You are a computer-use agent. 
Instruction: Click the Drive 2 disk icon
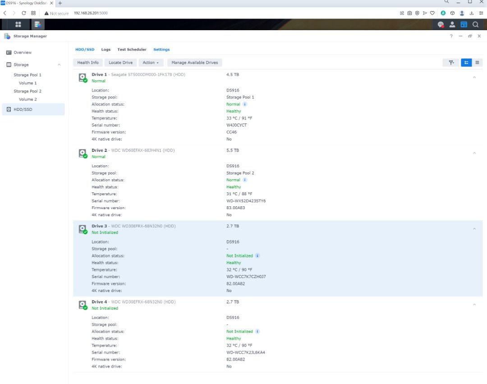[83, 153]
